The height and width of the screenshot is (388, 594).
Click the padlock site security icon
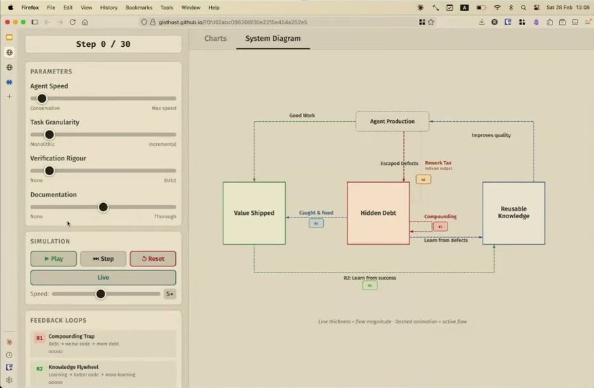pyautogui.click(x=153, y=22)
